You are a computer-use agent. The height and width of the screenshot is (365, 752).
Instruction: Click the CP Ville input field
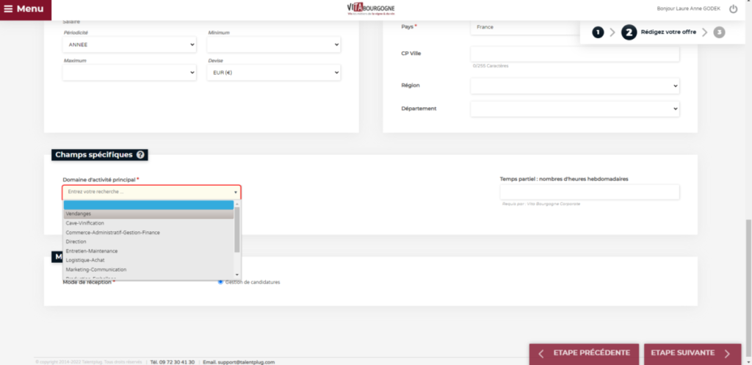[574, 54]
